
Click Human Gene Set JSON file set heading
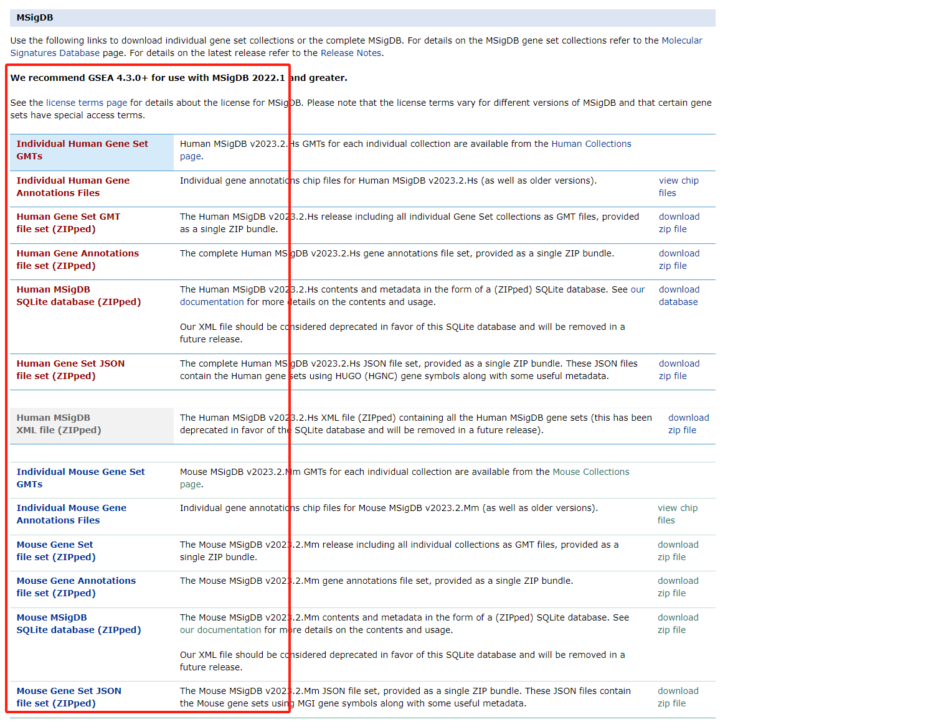(70, 370)
